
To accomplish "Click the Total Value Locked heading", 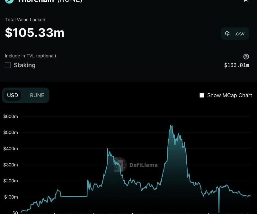I will tap(25, 20).
